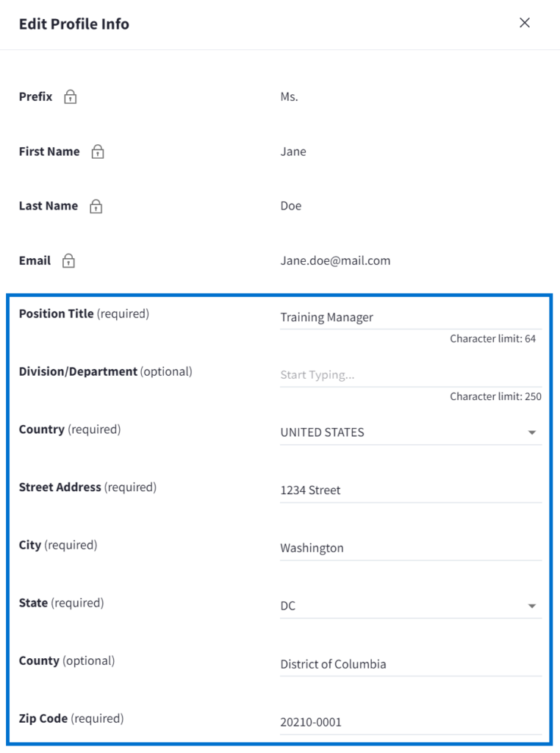Close the Edit Profile Info dialog
This screenshot has height=753, width=560.
(525, 23)
